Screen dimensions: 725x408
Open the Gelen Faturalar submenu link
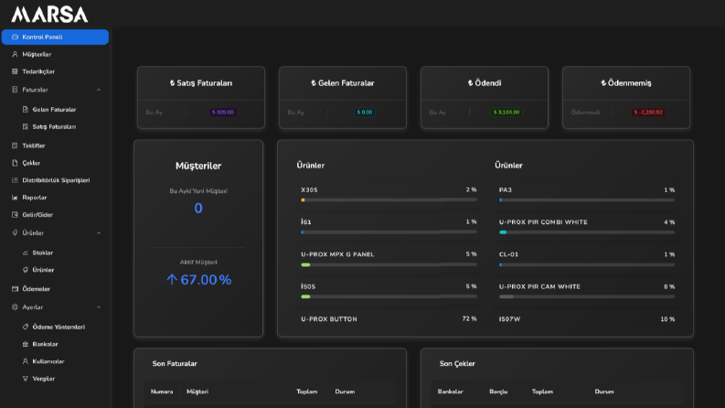(x=54, y=110)
